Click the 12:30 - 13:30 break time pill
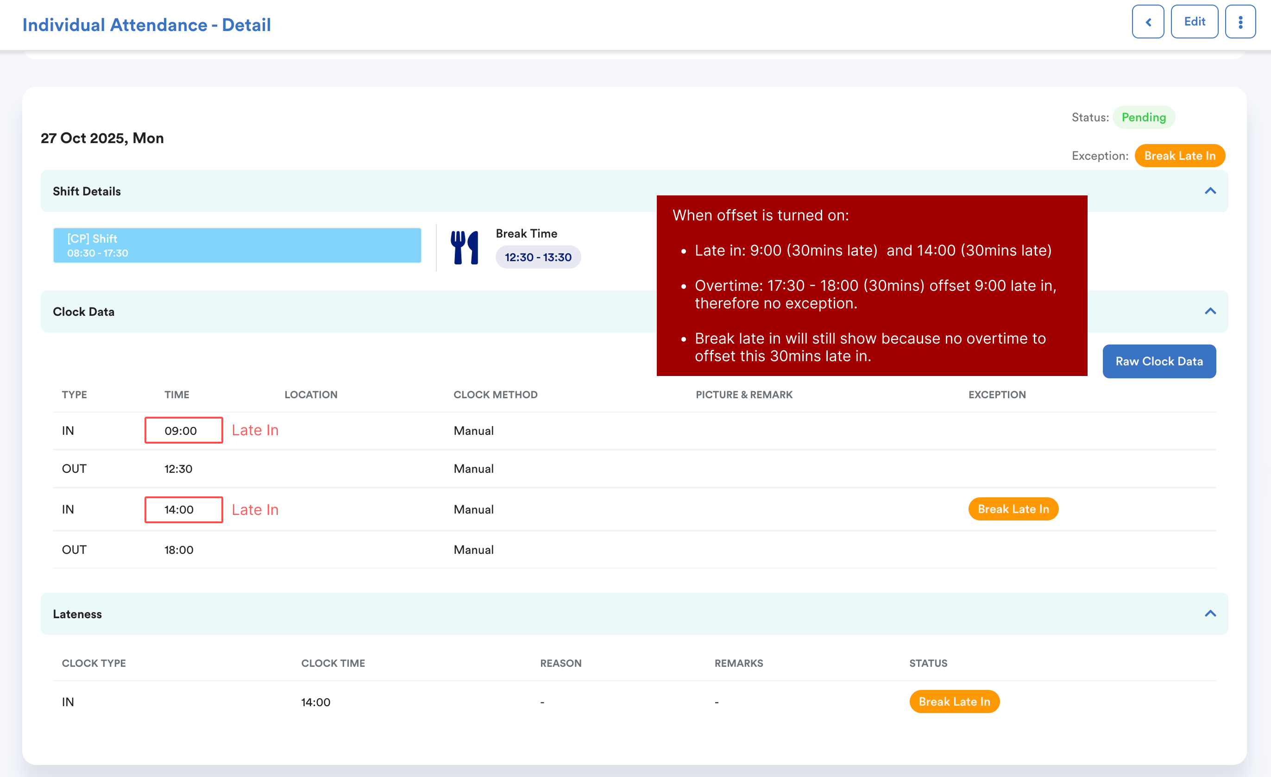Image resolution: width=1271 pixels, height=777 pixels. pyautogui.click(x=537, y=257)
